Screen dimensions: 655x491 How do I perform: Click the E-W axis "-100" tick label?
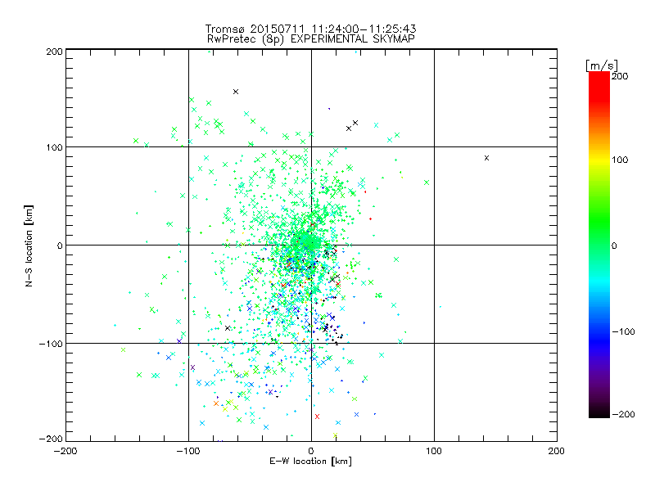pos(188,451)
